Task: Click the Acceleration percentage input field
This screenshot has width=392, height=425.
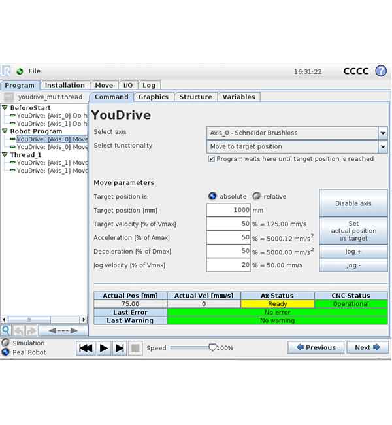Action: click(229, 238)
